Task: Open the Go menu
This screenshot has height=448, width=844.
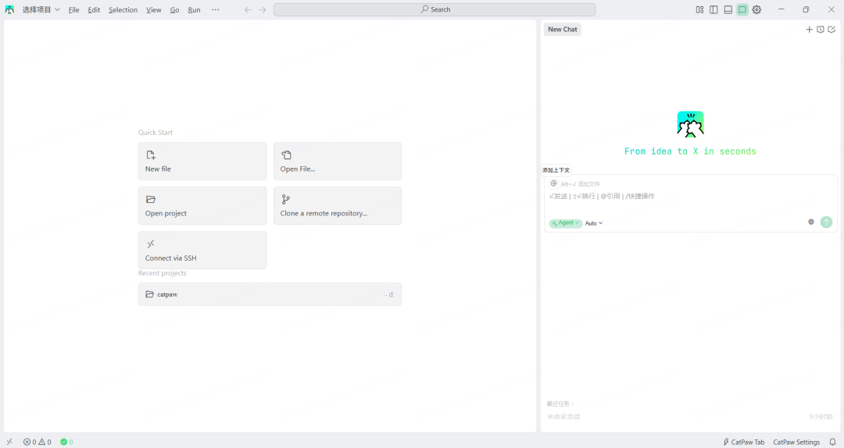Action: coord(174,9)
